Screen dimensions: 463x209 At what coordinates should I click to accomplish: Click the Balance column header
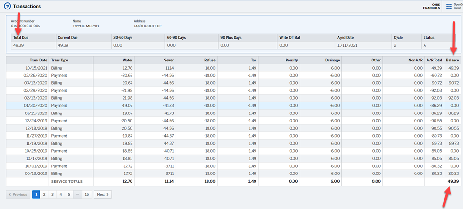coord(453,60)
